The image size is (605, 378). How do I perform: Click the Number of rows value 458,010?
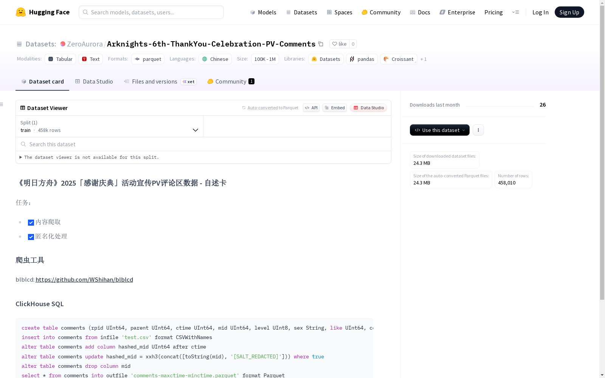507,183
